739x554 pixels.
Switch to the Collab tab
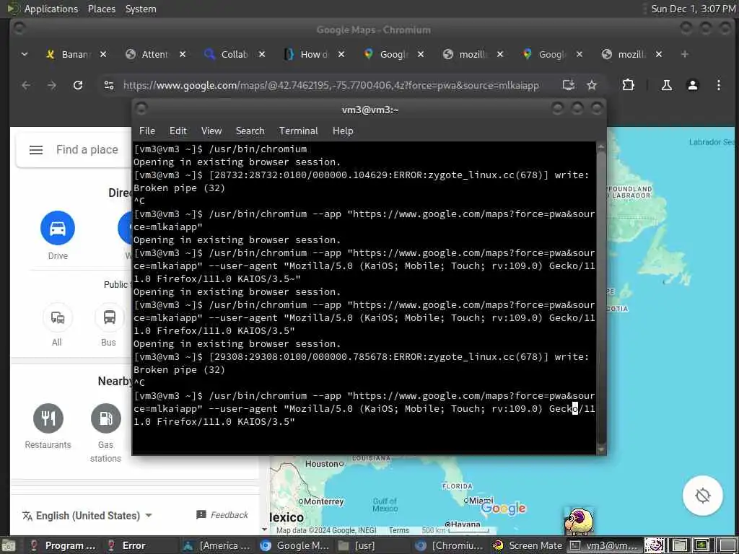tap(227, 55)
